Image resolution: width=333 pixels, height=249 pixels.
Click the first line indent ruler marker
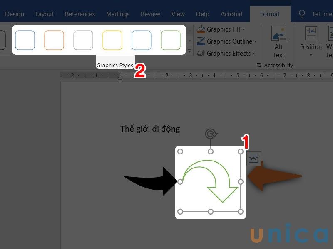tap(120, 73)
